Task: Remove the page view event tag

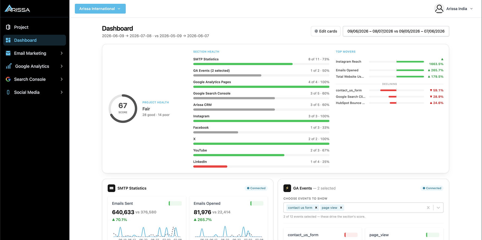Action: [x=341, y=208]
